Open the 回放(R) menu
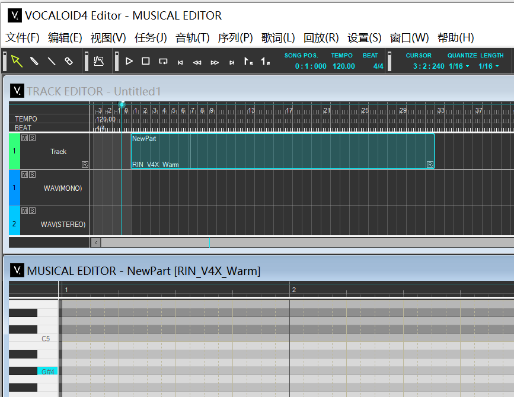The image size is (514, 397). coord(321,38)
